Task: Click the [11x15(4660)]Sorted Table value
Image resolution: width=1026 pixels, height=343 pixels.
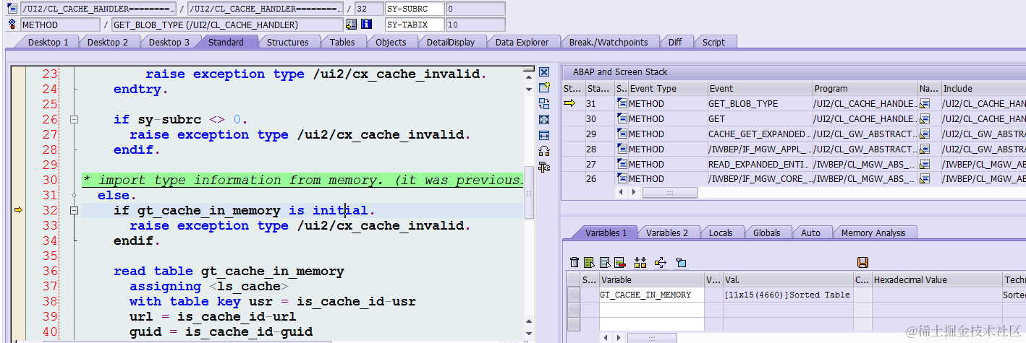Action: coord(787,295)
